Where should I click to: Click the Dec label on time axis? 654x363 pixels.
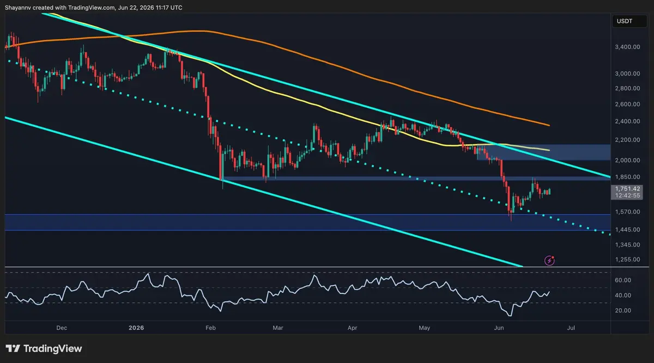(62, 328)
